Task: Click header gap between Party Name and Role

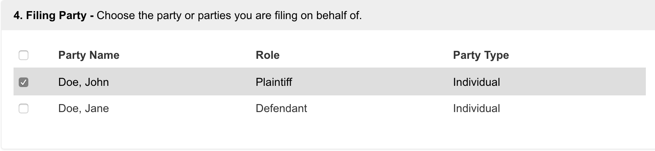Action: pyautogui.click(x=187, y=55)
